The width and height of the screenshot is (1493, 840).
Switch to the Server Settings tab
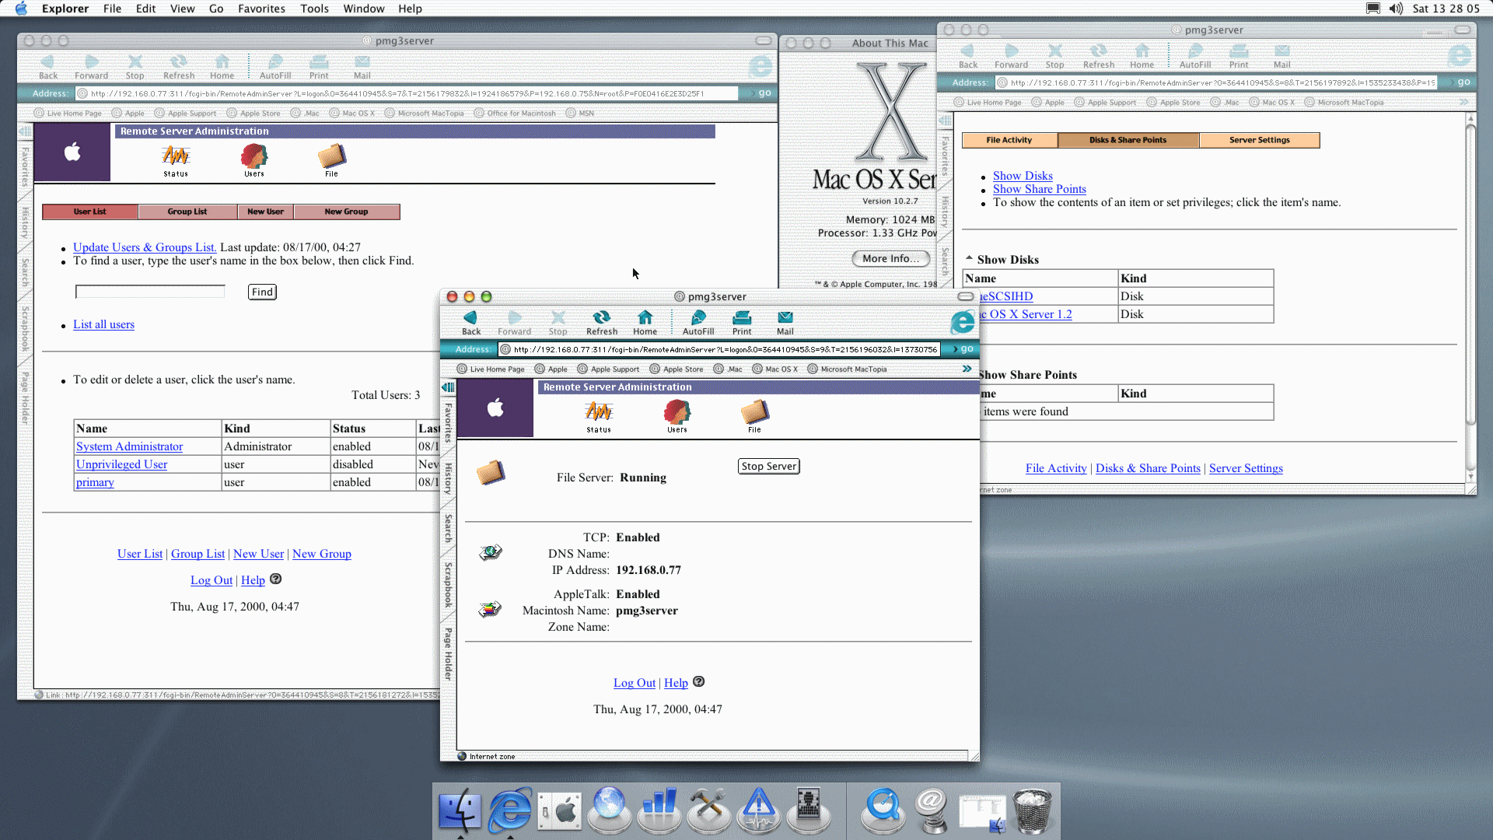[1259, 140]
